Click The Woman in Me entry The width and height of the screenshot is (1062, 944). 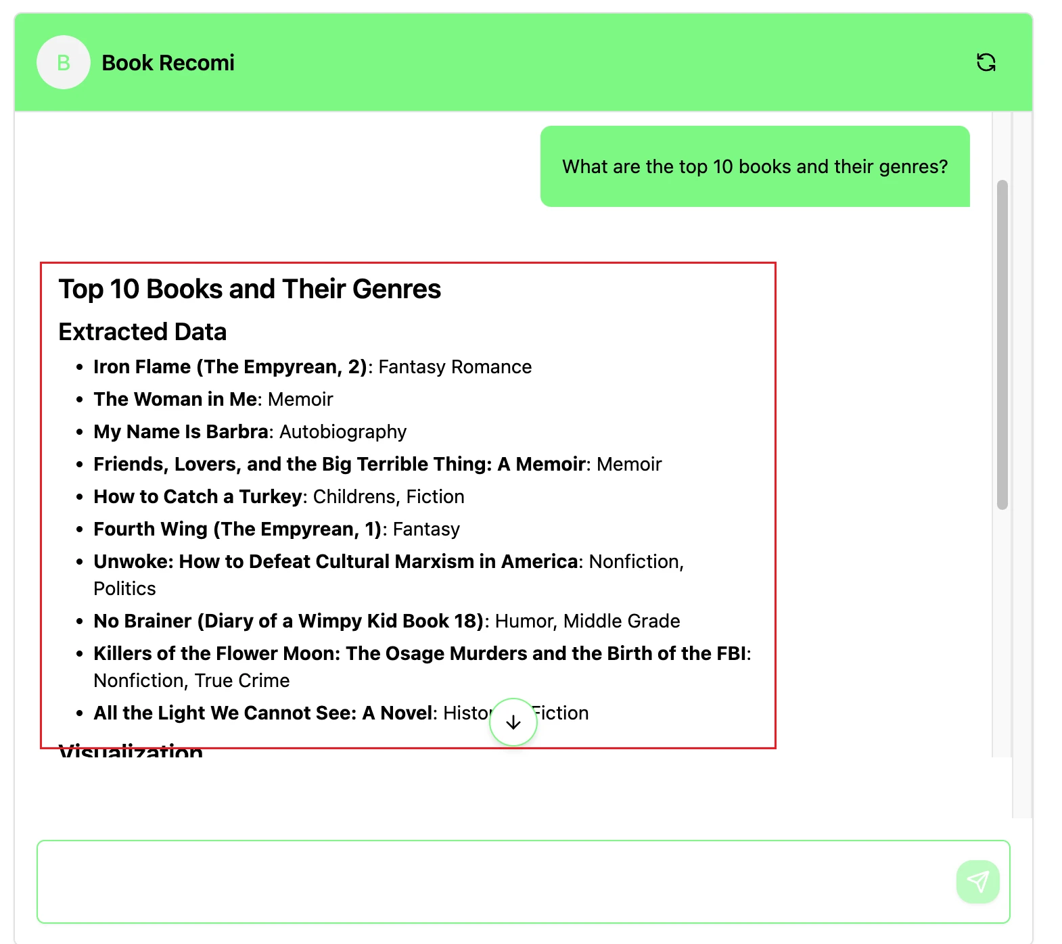click(x=213, y=399)
